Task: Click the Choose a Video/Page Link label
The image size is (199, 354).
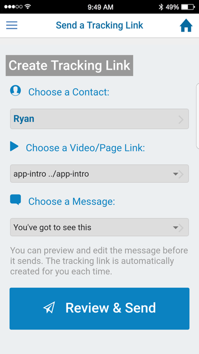Action: pos(85,148)
